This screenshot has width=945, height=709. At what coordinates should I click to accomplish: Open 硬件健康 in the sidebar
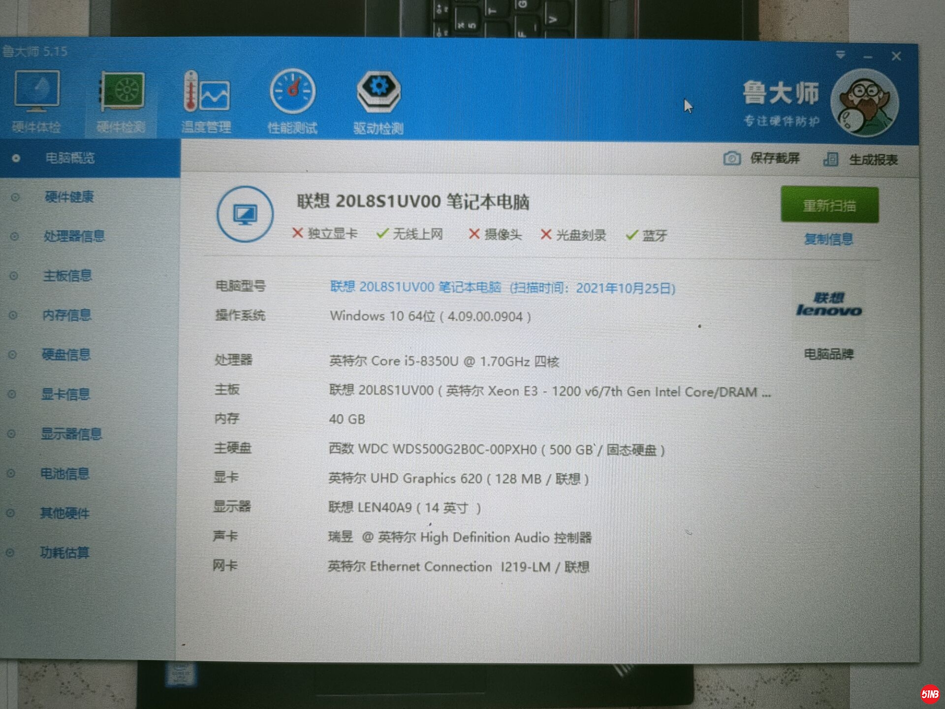click(x=69, y=197)
